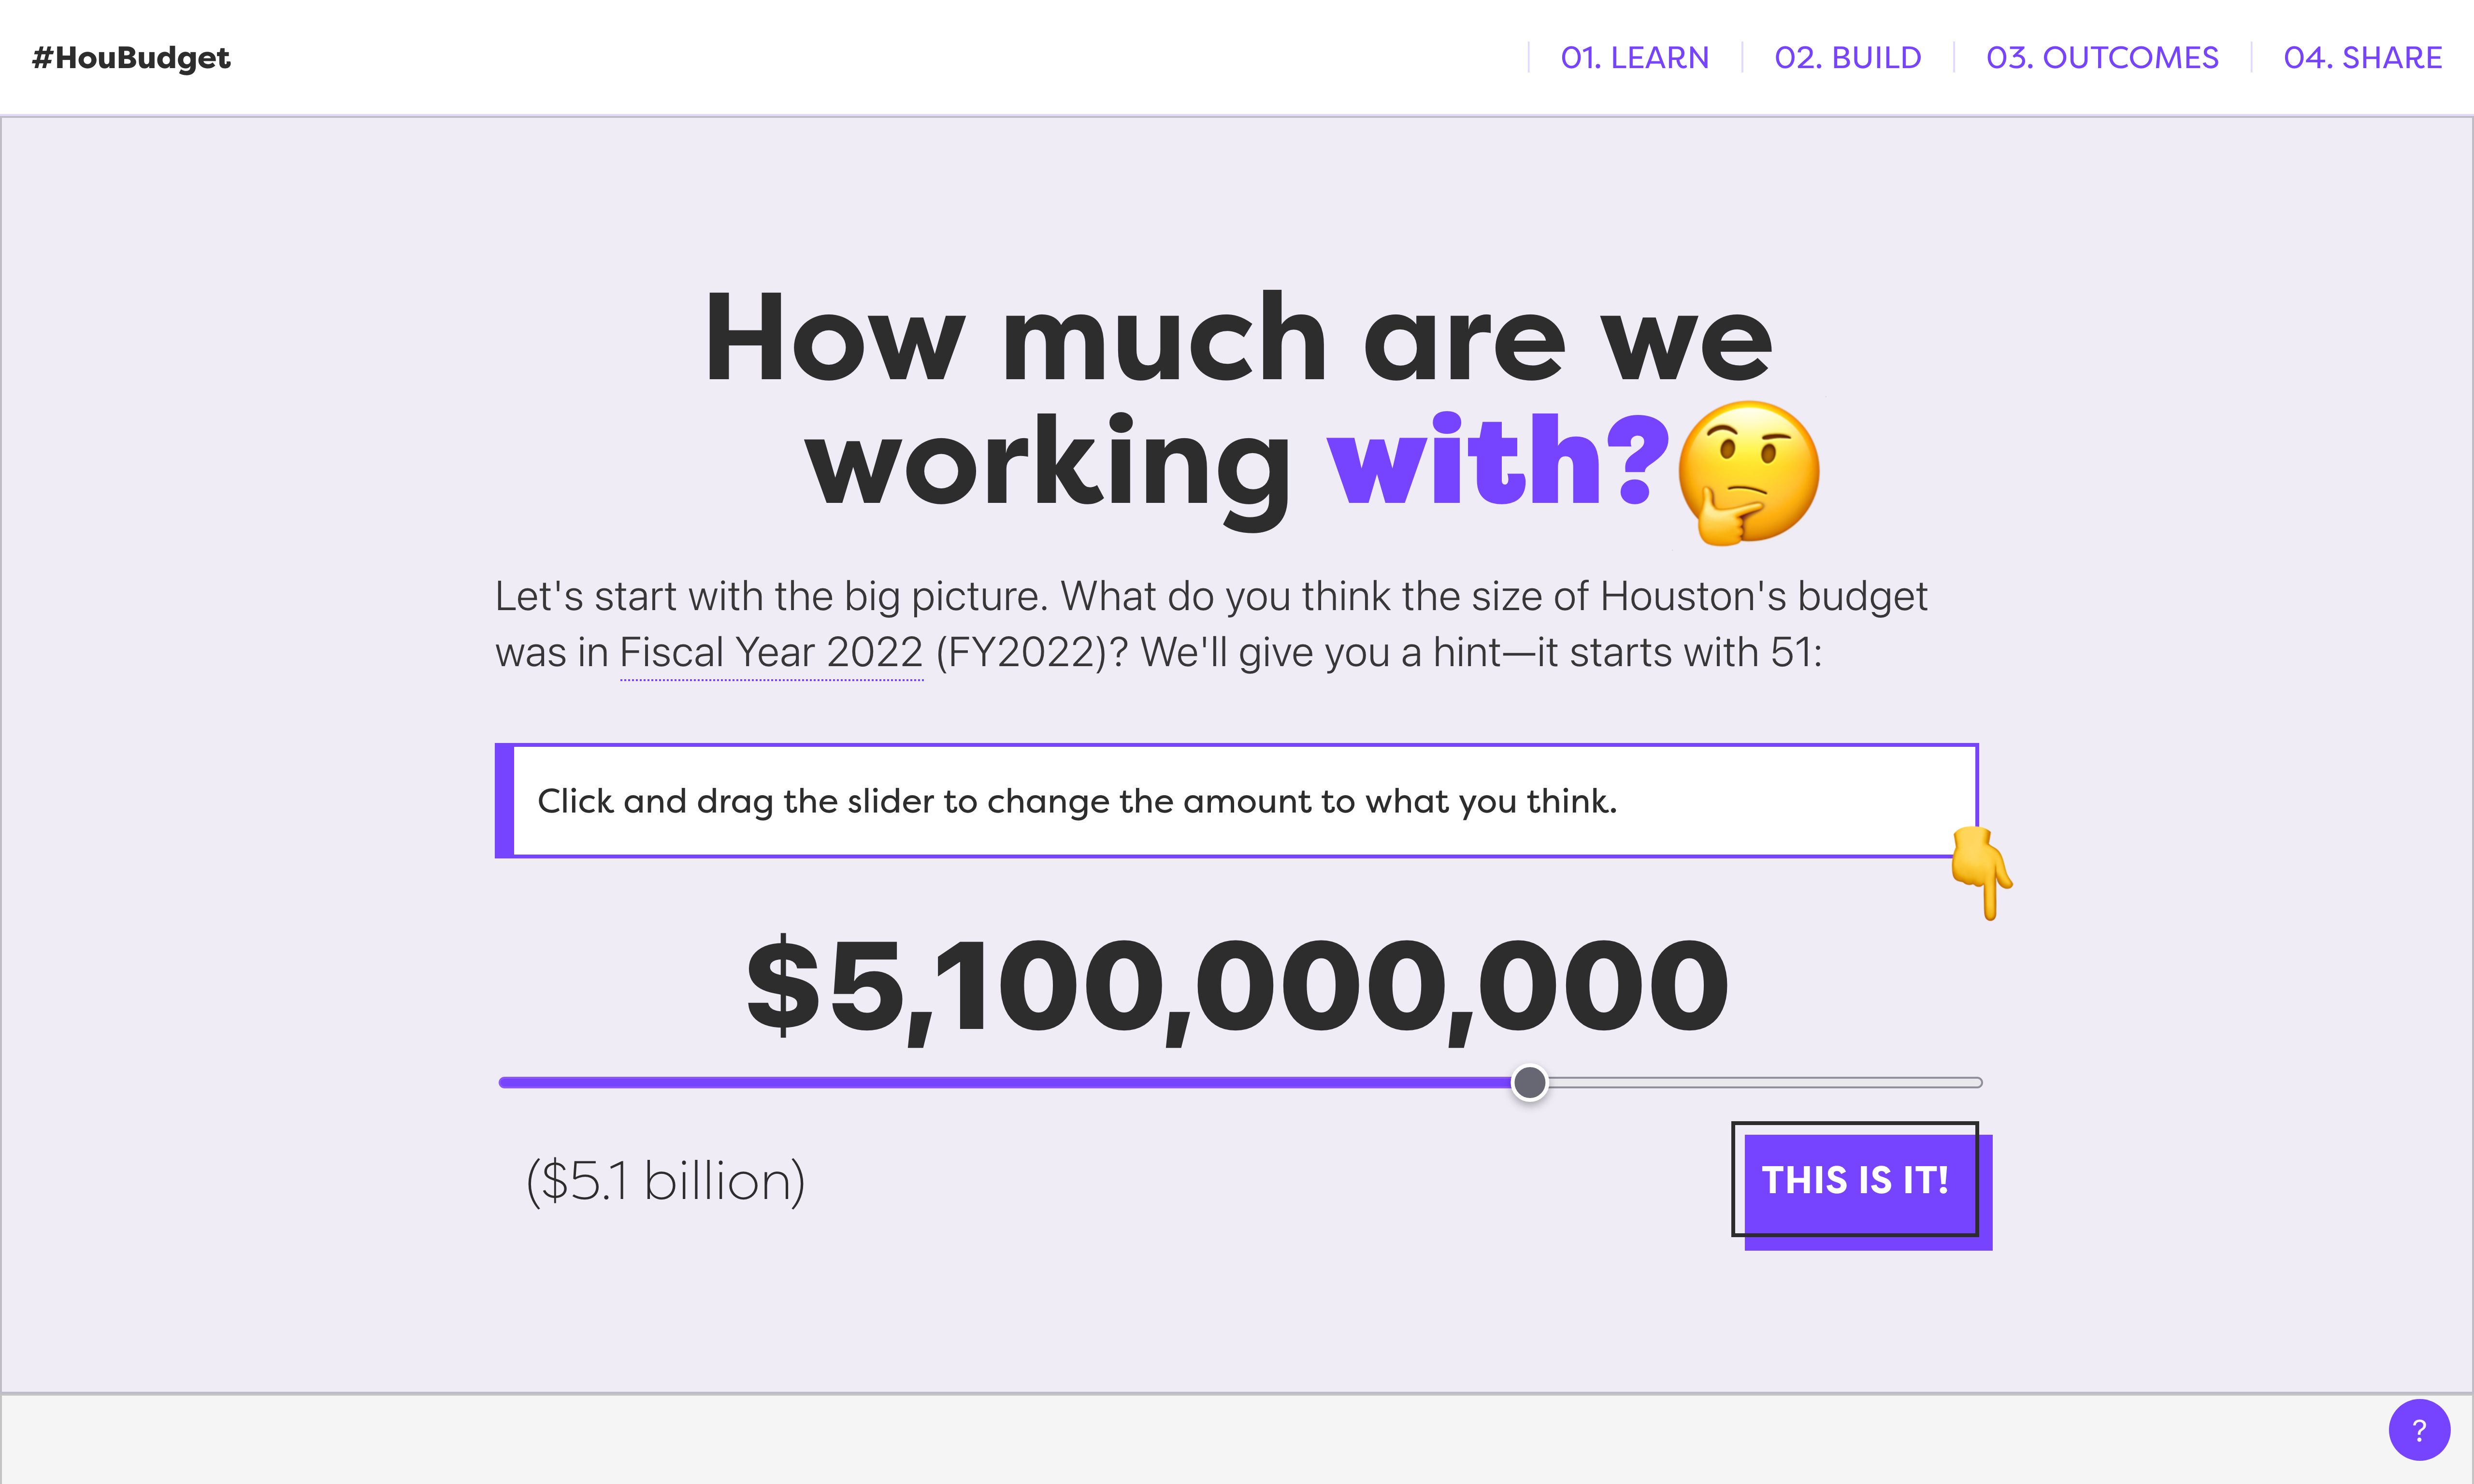Click the ($5.1 billion) label
Image resolution: width=2474 pixels, height=1484 pixels.
click(665, 1181)
